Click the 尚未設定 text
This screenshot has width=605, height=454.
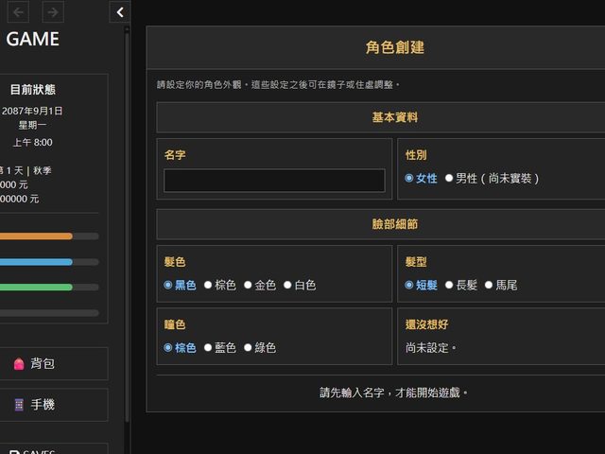pyautogui.click(x=431, y=348)
